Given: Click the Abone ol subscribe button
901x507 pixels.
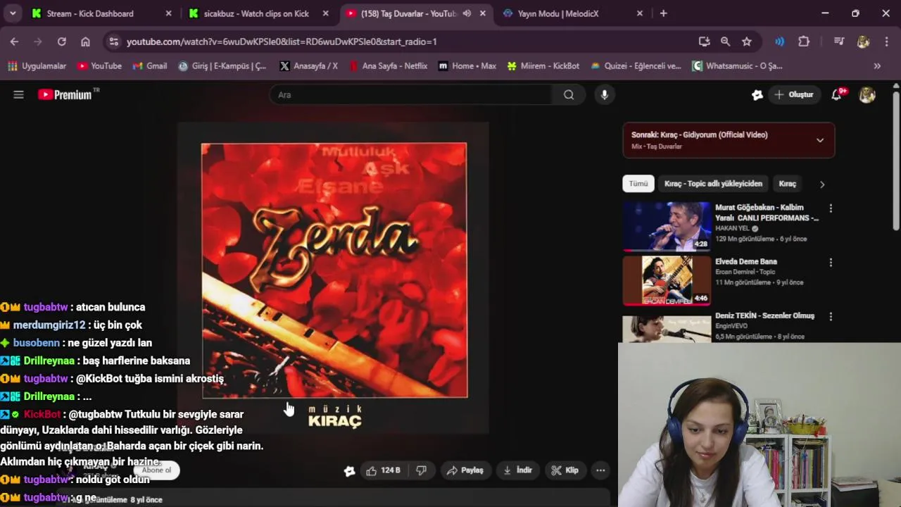Looking at the screenshot, I should click(x=156, y=470).
